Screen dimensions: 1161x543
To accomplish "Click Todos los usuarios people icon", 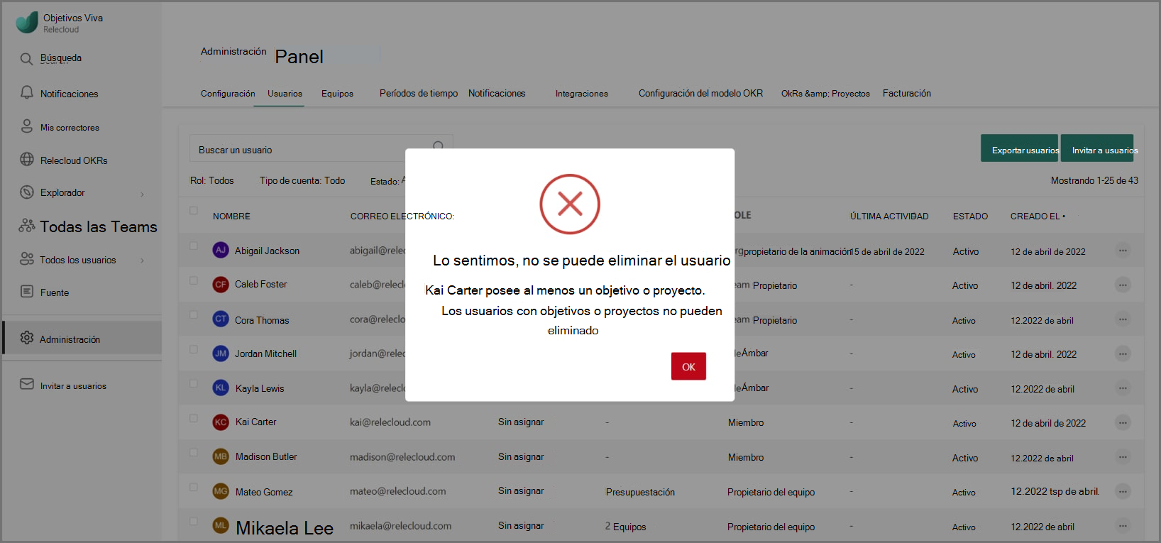I will 27,259.
